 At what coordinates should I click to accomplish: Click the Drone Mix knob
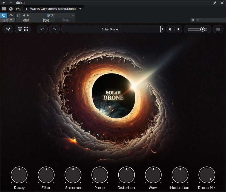(207, 175)
